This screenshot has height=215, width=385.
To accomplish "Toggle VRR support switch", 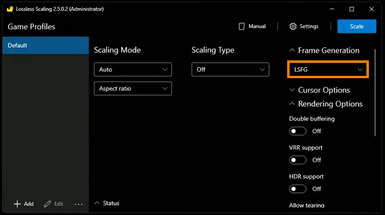I will click(298, 160).
